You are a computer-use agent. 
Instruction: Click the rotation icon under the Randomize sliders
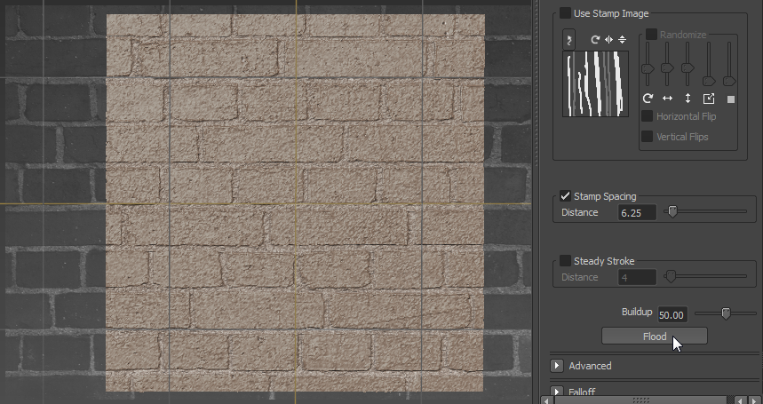pyautogui.click(x=648, y=99)
